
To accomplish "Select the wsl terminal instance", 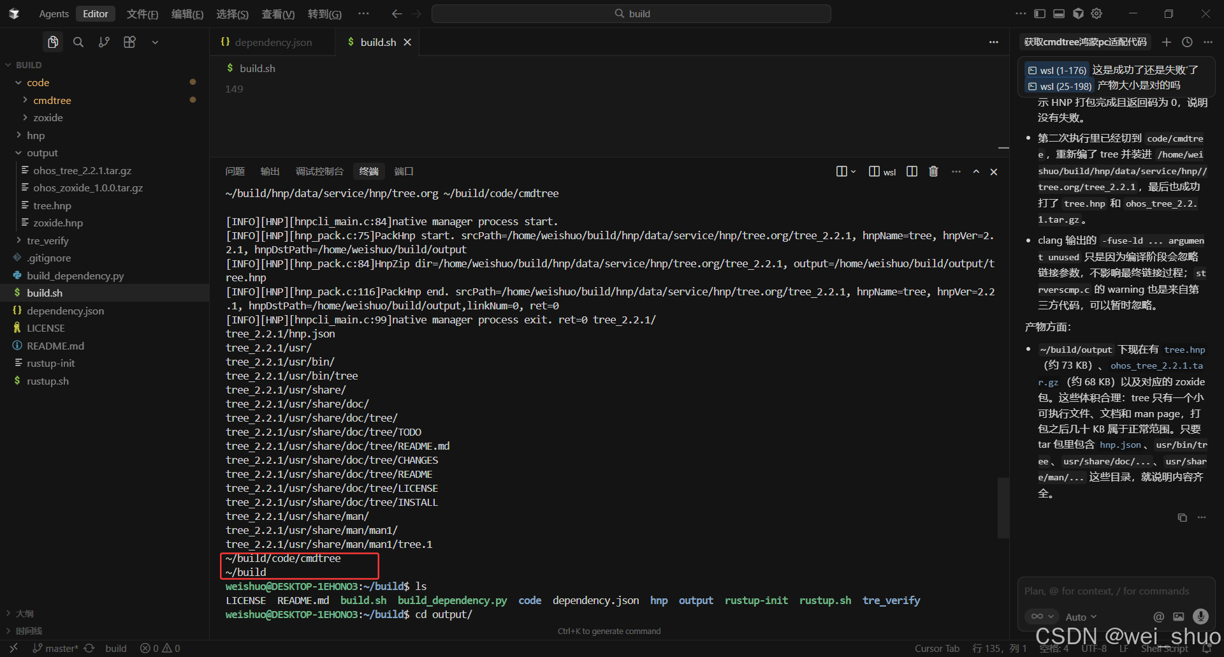I will coord(882,172).
